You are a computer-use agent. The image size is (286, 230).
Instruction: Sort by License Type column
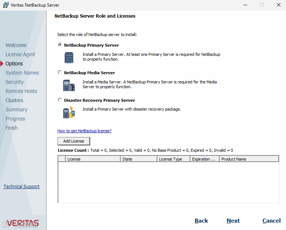[x=173, y=159]
